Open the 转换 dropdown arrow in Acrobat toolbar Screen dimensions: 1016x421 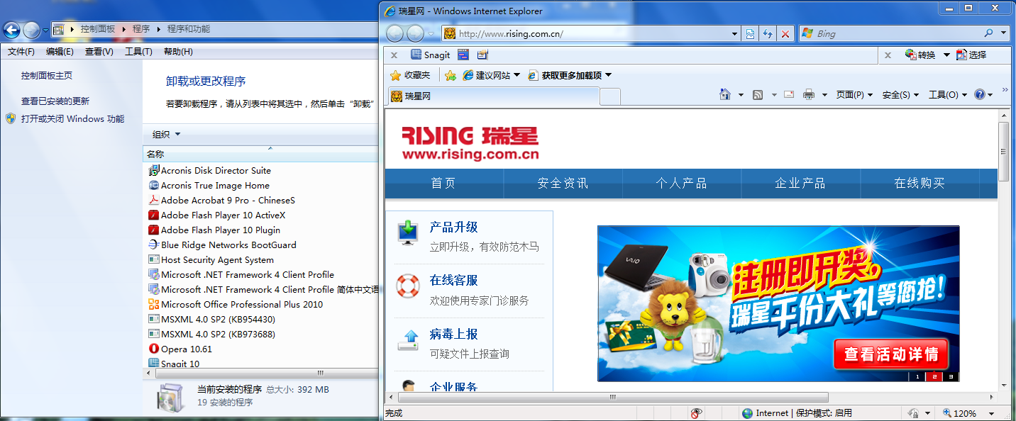click(x=946, y=55)
